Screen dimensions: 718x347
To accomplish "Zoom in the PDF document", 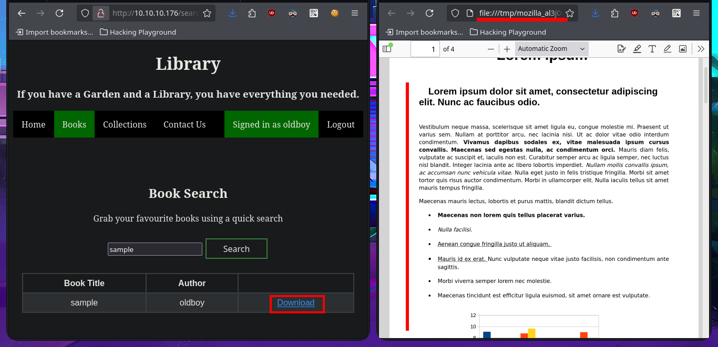I will click(507, 49).
